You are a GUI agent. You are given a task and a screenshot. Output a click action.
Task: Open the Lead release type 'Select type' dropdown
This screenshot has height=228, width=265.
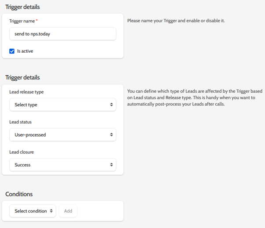(x=63, y=105)
